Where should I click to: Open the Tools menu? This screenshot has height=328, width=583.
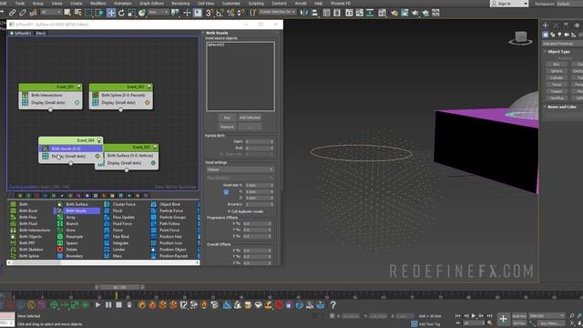pos(20,4)
